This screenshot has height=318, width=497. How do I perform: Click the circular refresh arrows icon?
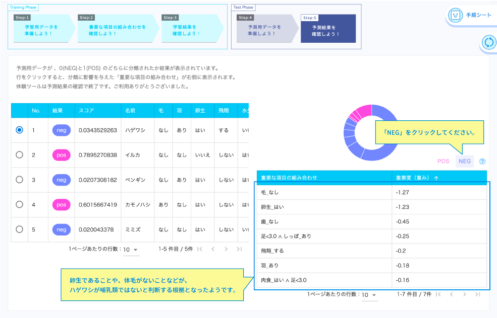click(x=489, y=42)
